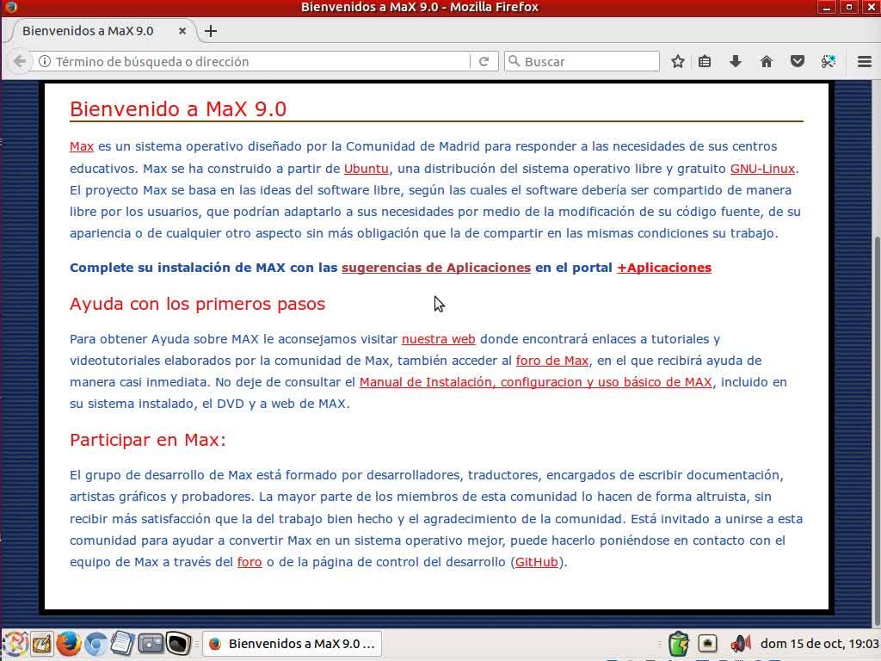The height and width of the screenshot is (661, 881).
Task: Click the green battery power icon
Action: point(679,644)
